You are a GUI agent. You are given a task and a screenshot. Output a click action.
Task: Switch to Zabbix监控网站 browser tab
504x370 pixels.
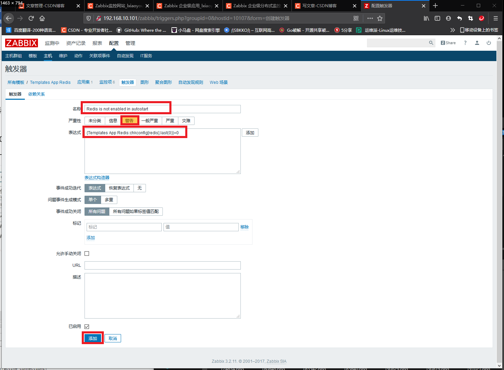pos(118,6)
